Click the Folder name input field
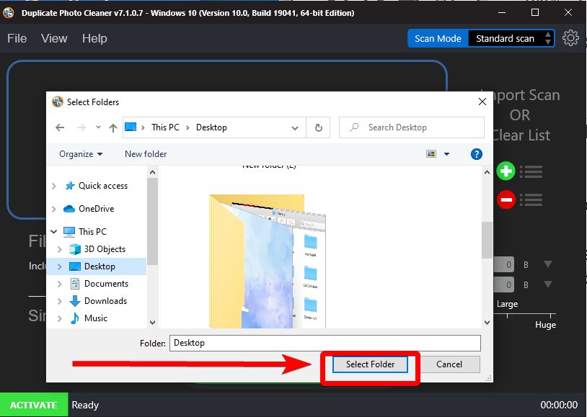 (x=325, y=343)
